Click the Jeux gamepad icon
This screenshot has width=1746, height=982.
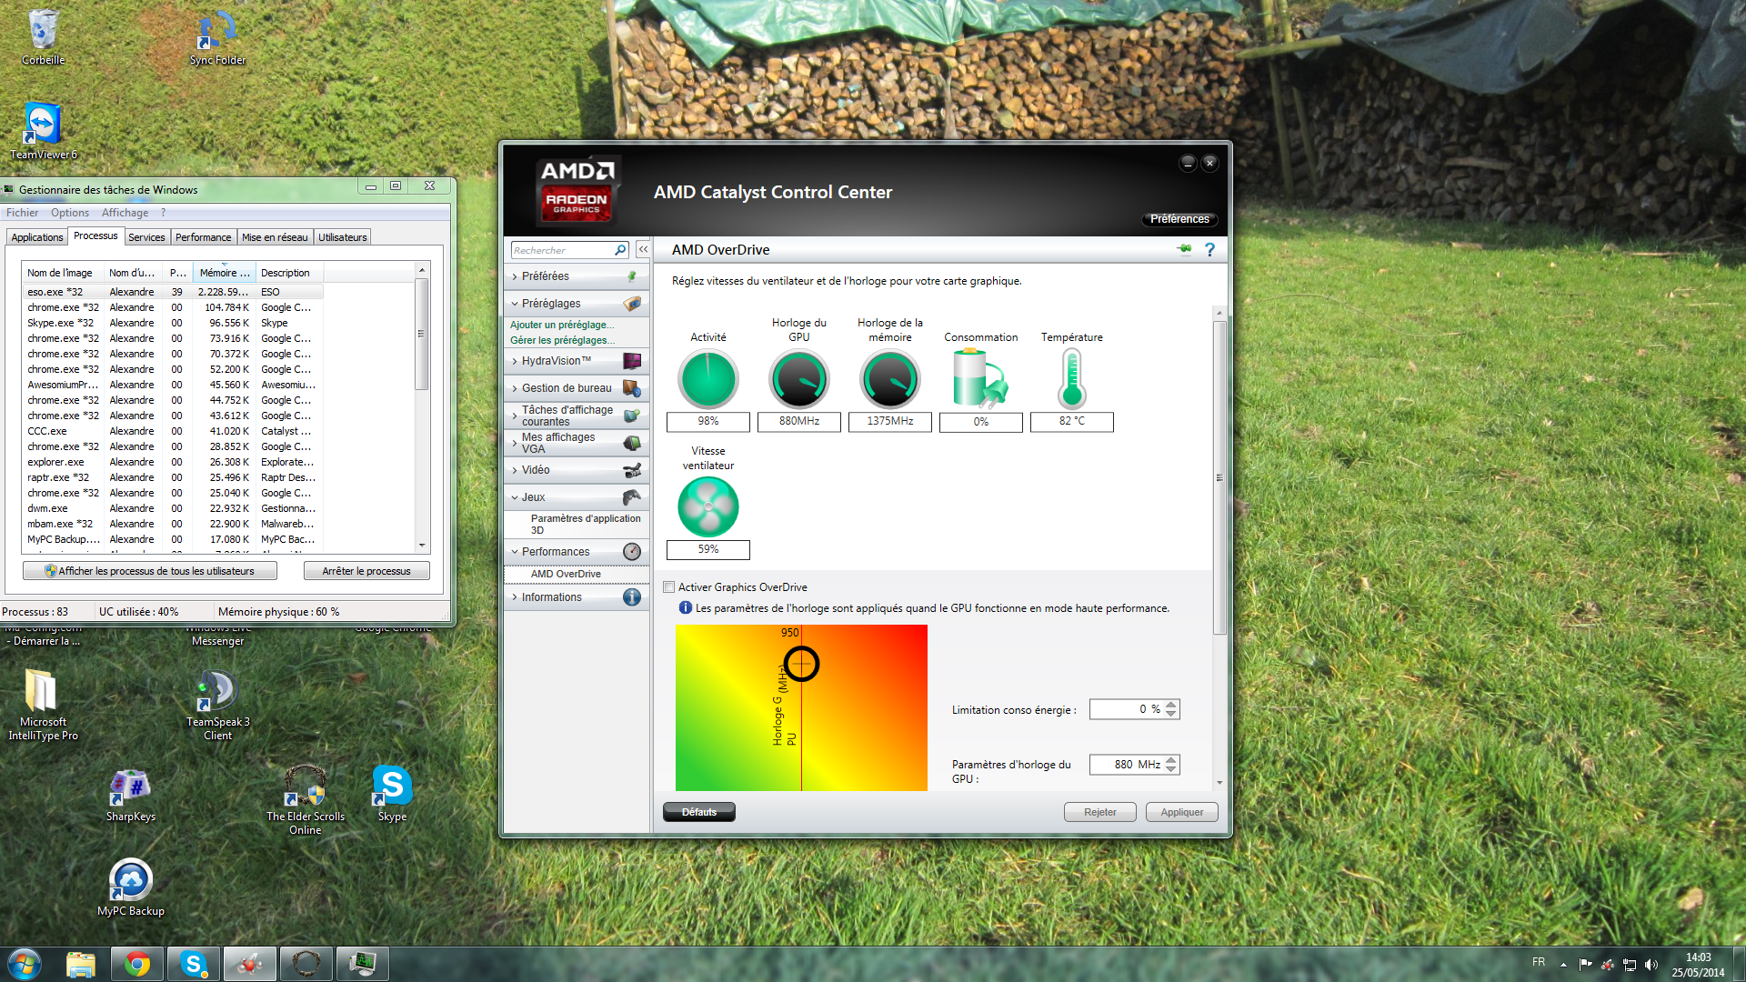point(632,497)
